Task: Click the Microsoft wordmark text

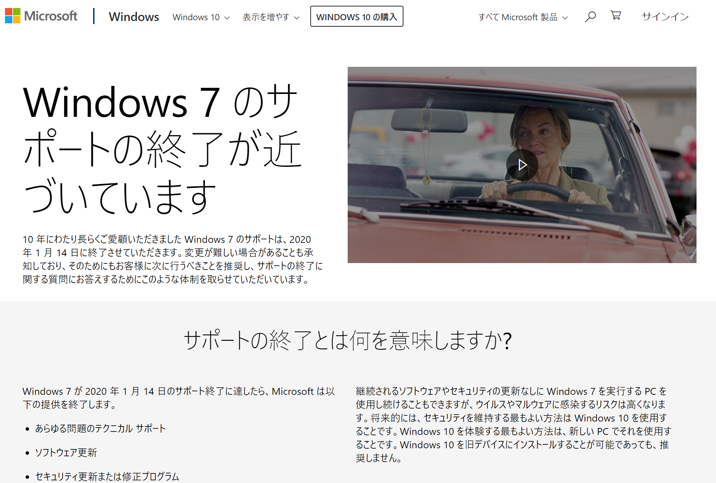Action: point(50,16)
